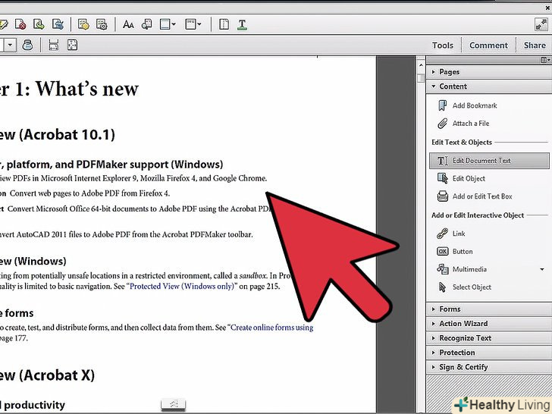552x414 pixels.
Task: Click the '(Acrobat 10.1)' heading text
Action: point(67,135)
